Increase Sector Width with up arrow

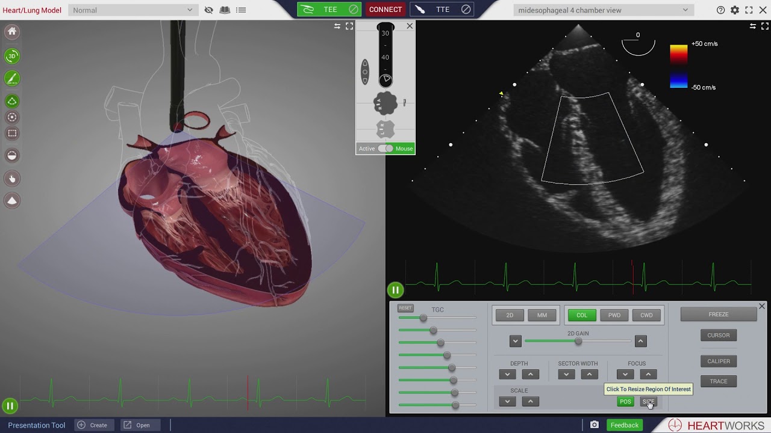589,375
